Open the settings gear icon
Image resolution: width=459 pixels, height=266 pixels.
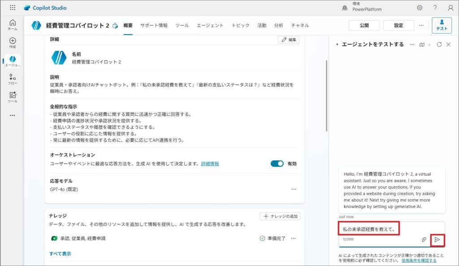[x=420, y=8]
